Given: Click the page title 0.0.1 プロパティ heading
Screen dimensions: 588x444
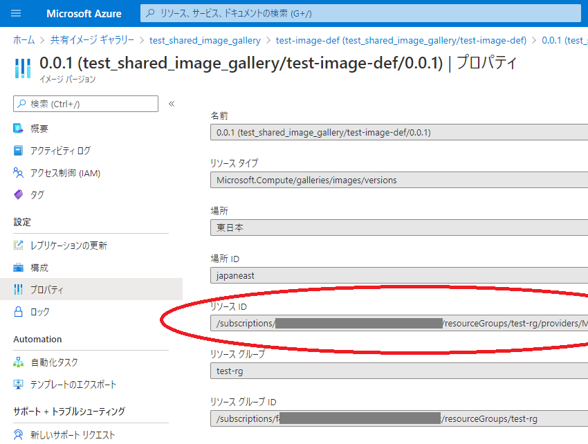Looking at the screenshot, I should 278,63.
